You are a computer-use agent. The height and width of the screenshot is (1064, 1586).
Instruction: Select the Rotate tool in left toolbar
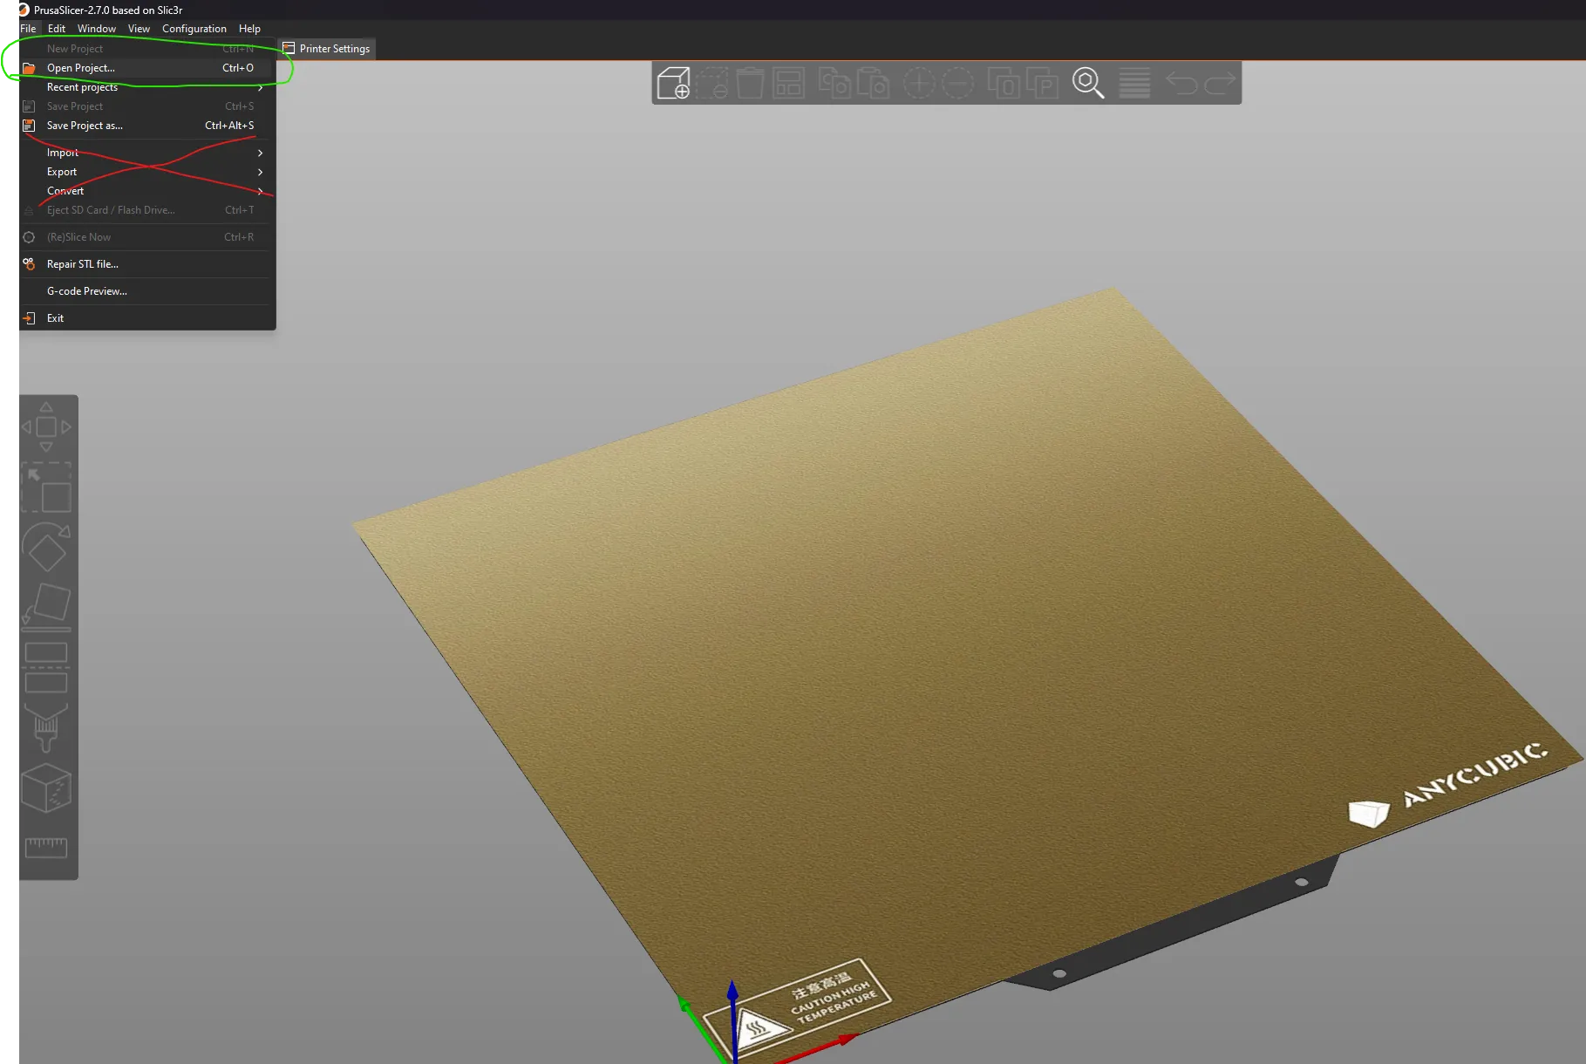[x=46, y=547]
